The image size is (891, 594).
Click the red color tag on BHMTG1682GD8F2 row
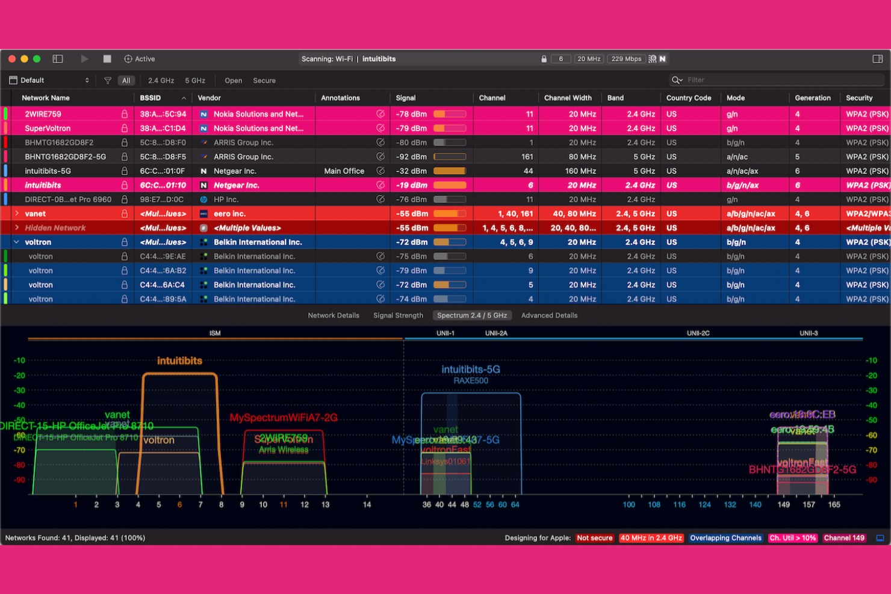[x=5, y=143]
